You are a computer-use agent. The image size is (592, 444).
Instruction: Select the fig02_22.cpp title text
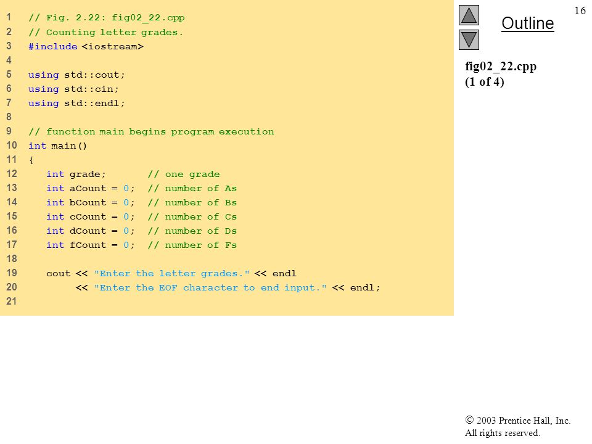point(501,67)
